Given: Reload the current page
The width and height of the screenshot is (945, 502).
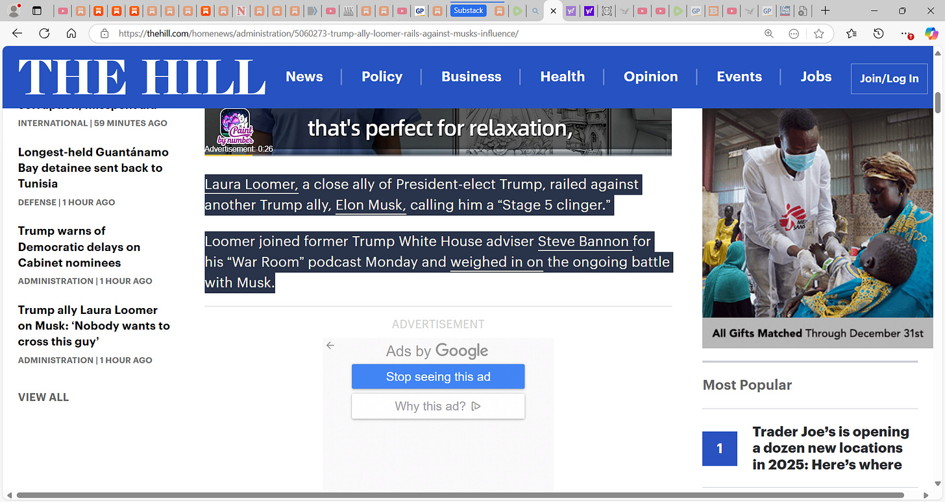Looking at the screenshot, I should click(44, 34).
